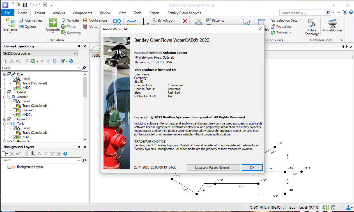
Task: Open the File menu
Action: 7,13
